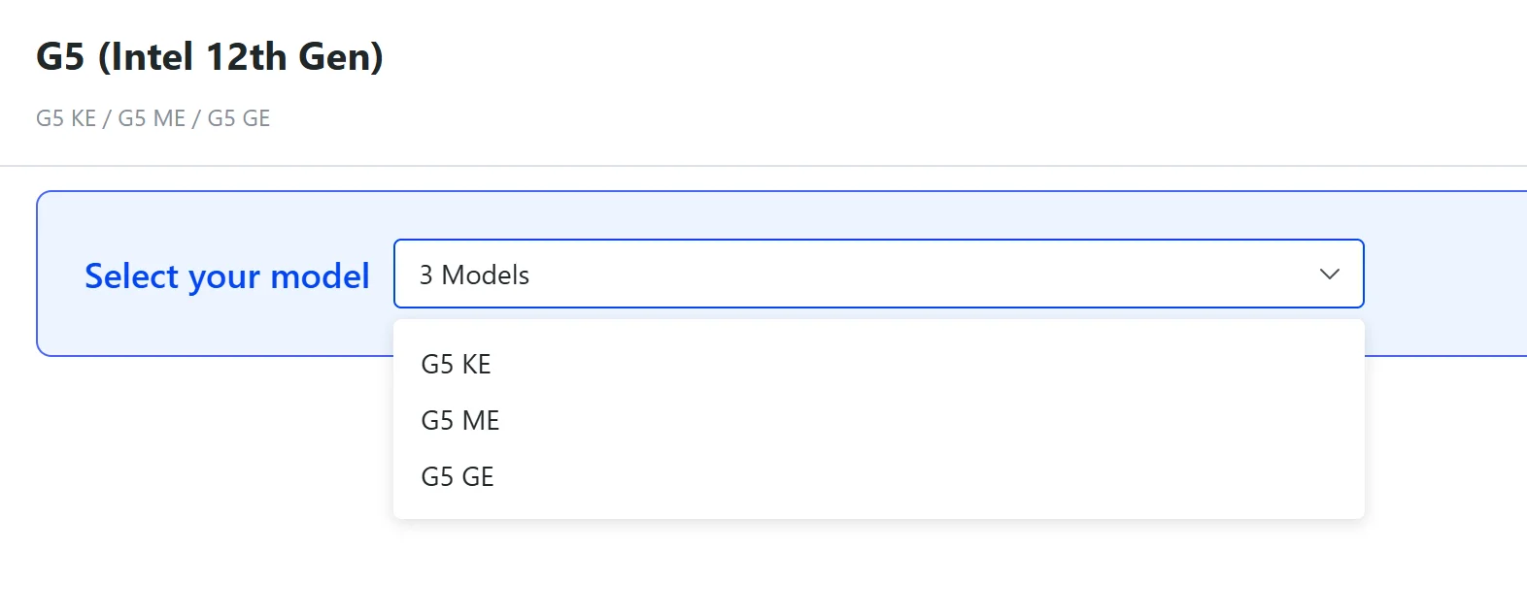Image resolution: width=1527 pixels, height=615 pixels.
Task: Click the word "Select" in blue label
Action: coord(131,276)
